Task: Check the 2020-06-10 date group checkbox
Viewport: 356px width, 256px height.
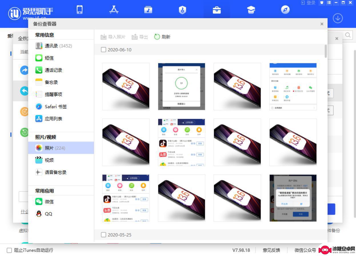Action: tap(103, 50)
